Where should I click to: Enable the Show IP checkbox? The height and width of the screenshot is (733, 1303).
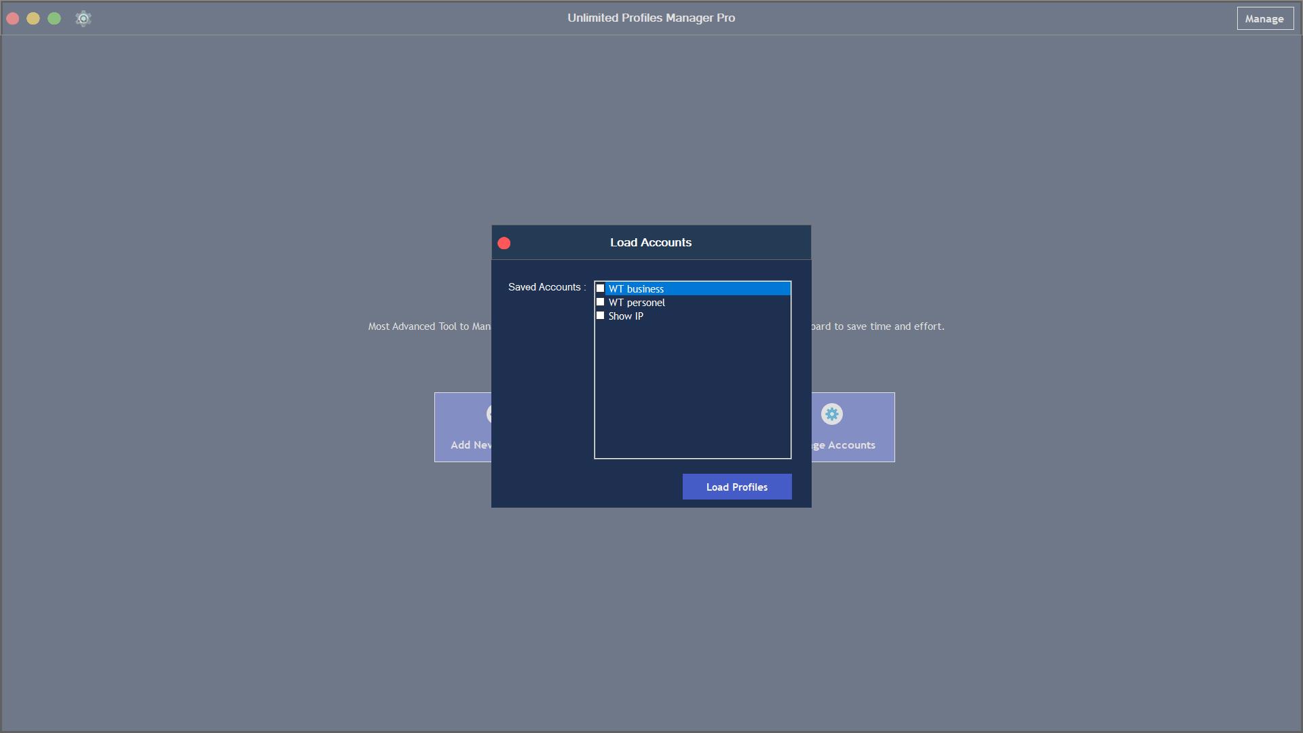(x=600, y=316)
